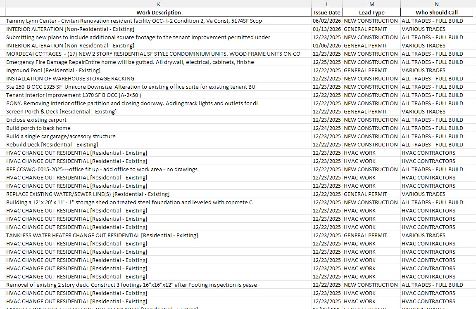Image resolution: width=476 pixels, height=309 pixels.
Task: Click the Who Should Call header cell
Action: [x=437, y=12]
